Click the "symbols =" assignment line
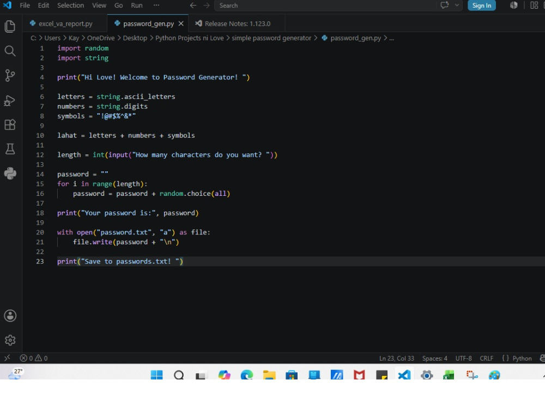This screenshot has width=545, height=408. (x=96, y=116)
